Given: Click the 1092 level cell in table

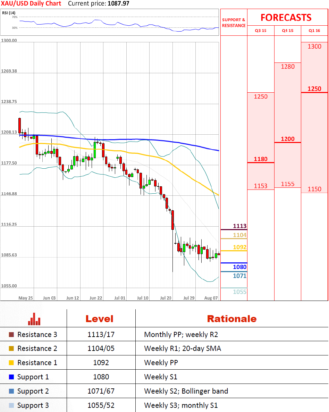Looking at the screenshot, I should coord(101,363).
